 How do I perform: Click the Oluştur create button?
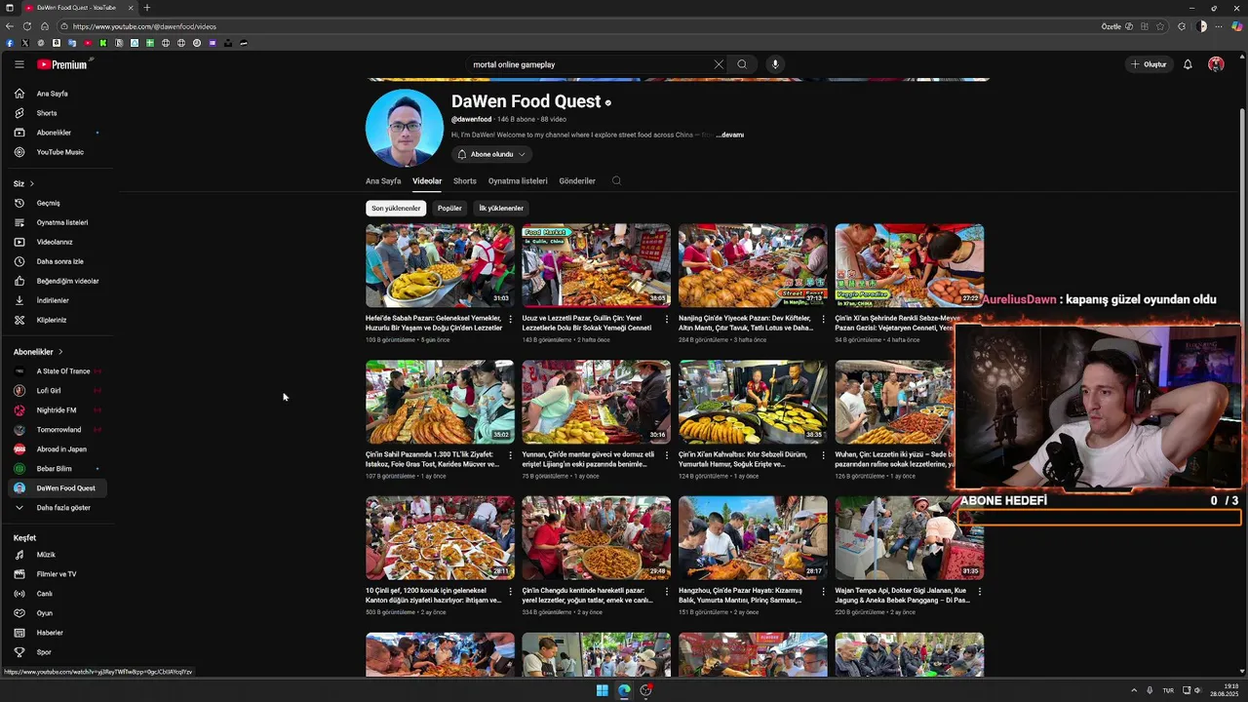tap(1149, 64)
